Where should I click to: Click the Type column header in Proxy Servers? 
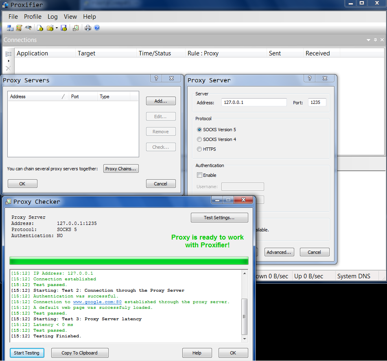(x=114, y=97)
